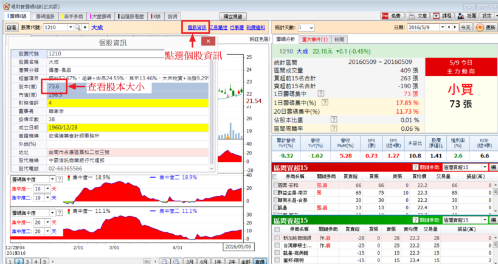
Task: Open lower 籌碼集中度 indicator dropdown
Action: (x=52, y=213)
